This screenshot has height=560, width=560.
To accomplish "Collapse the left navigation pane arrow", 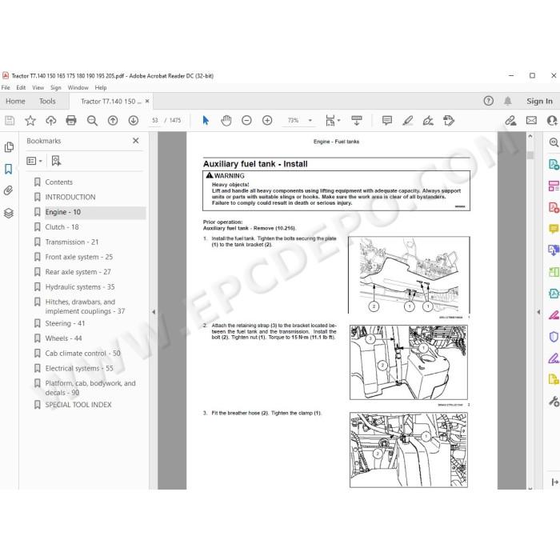I will 154,312.
